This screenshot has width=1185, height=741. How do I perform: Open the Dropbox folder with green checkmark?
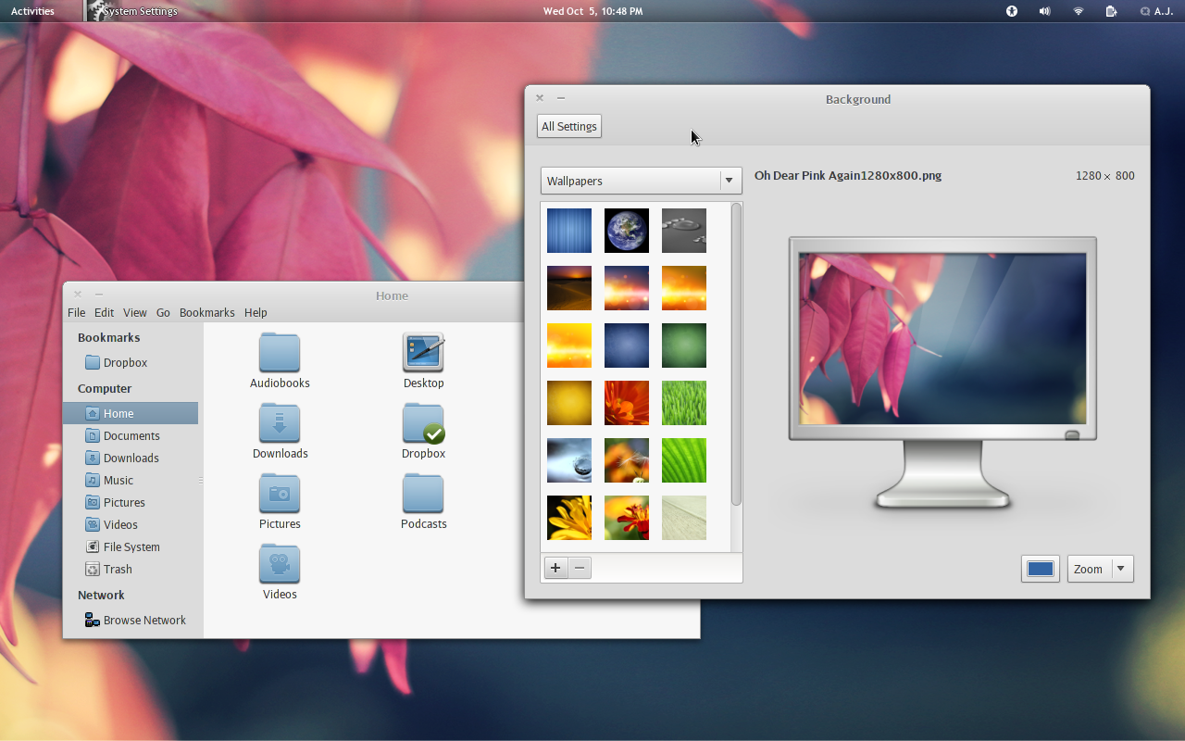pyautogui.click(x=423, y=423)
